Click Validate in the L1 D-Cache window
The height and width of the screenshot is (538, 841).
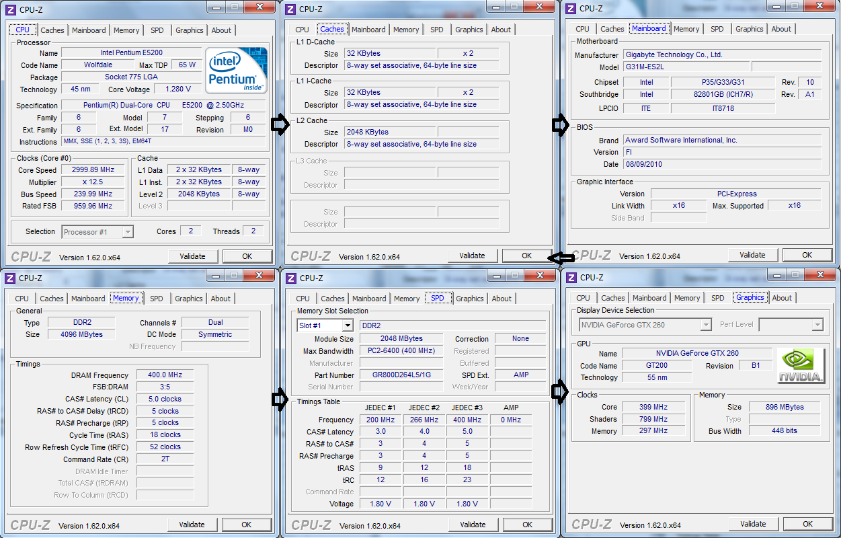[x=473, y=256]
